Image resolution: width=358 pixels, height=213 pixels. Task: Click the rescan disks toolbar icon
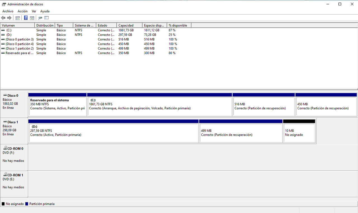tap(40, 18)
